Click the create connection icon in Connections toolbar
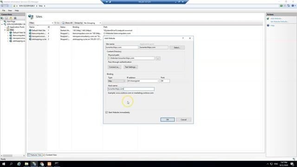 2,18
